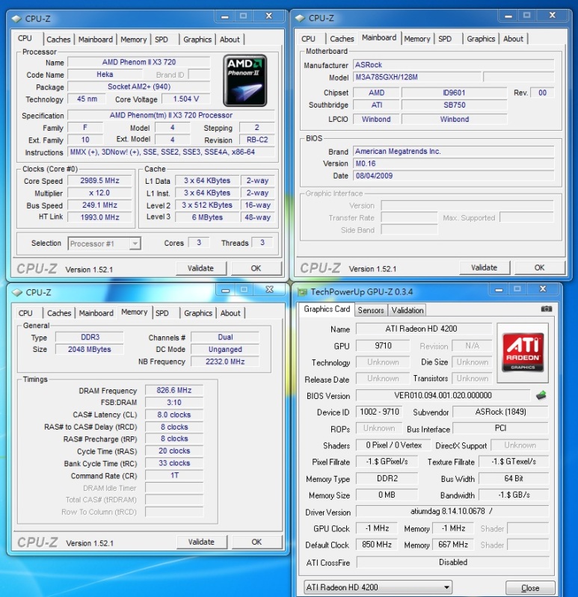Select CPU tab in the Mainboard CPU-Z window
This screenshot has width=578, height=597.
pyautogui.click(x=308, y=38)
